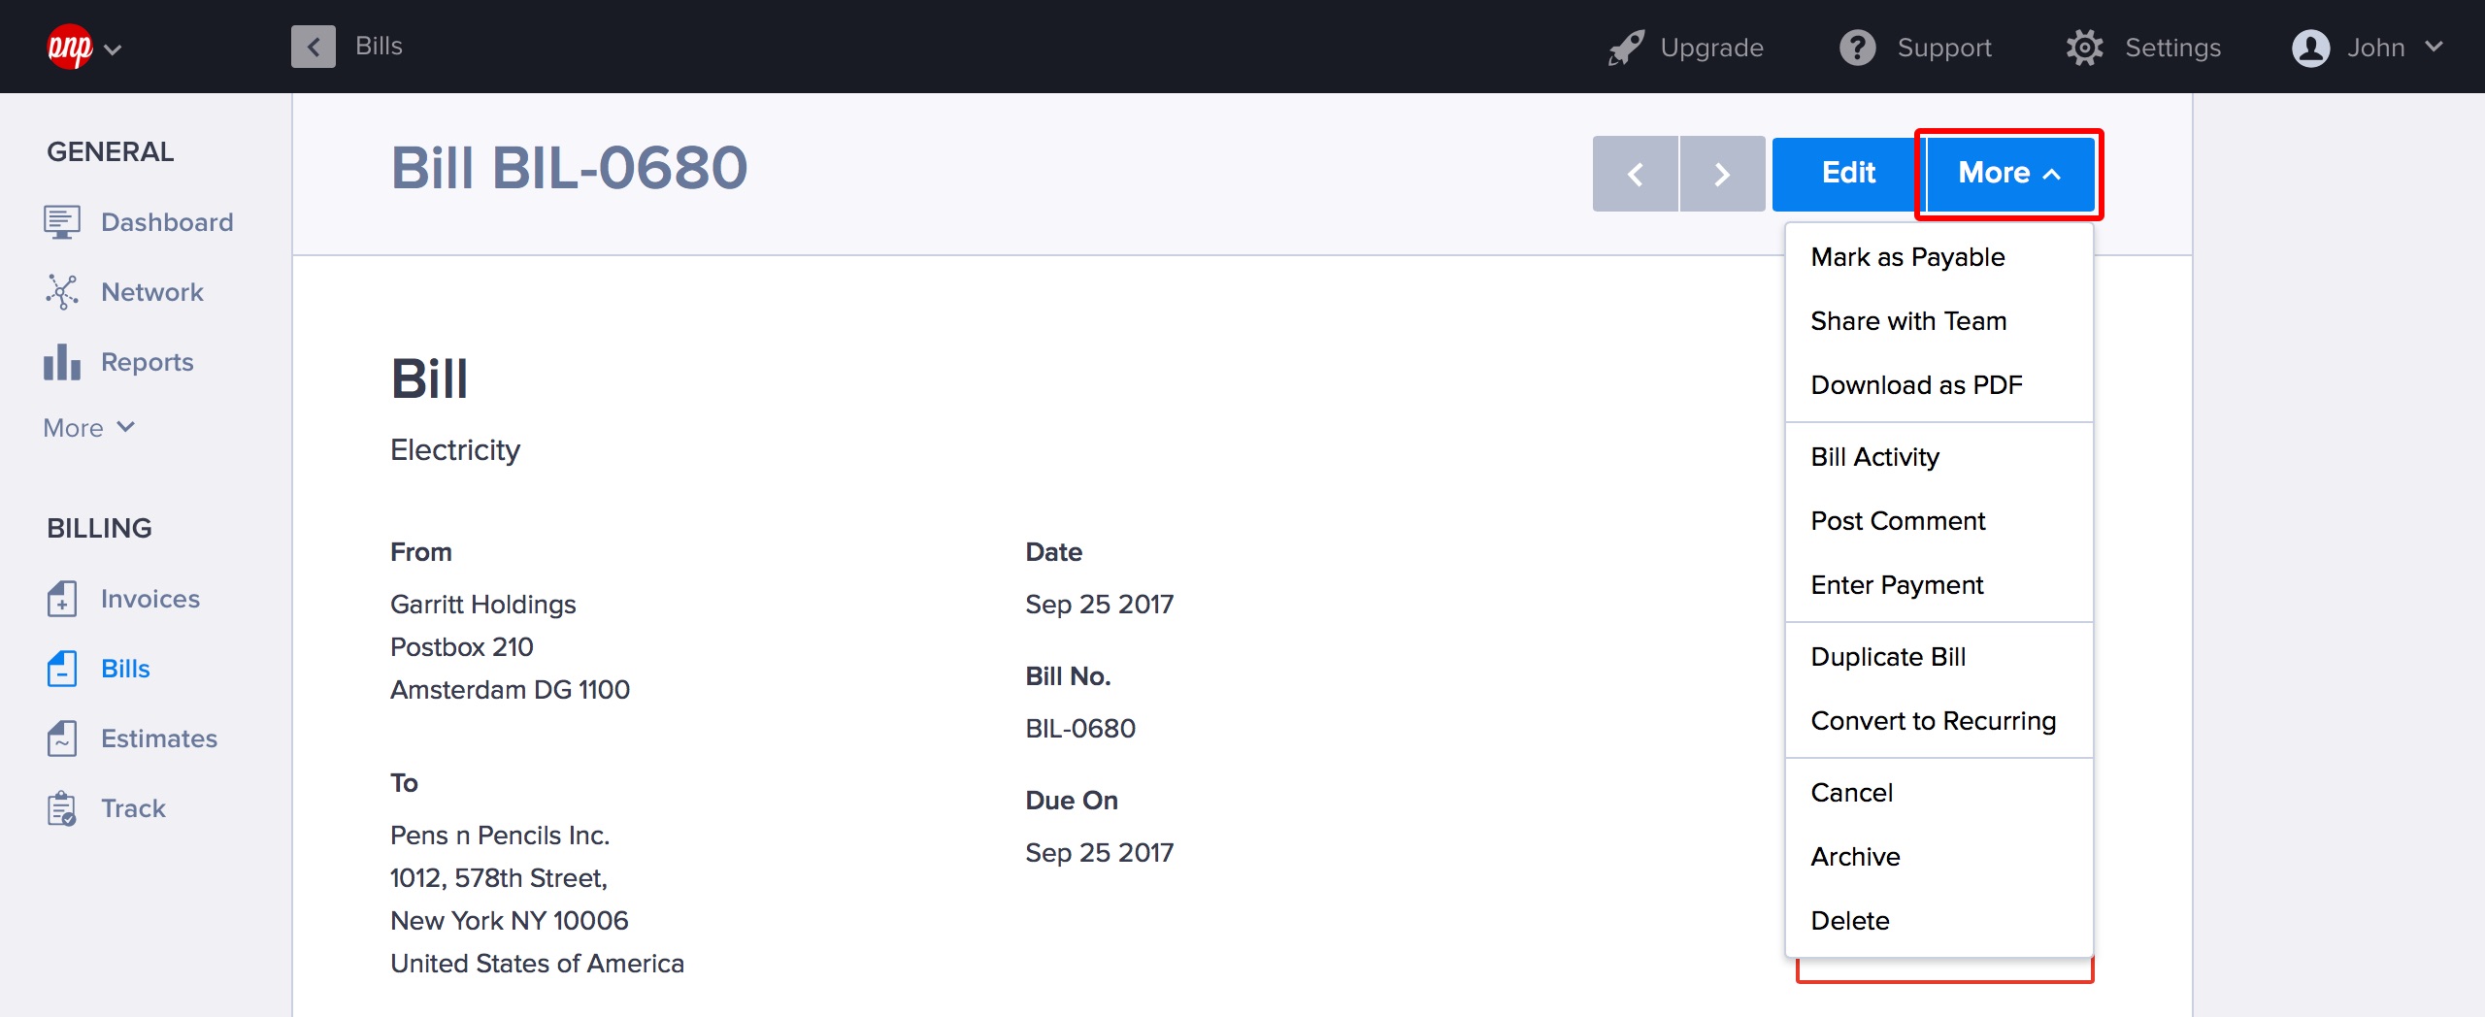Viewport: 2485px width, 1017px height.
Task: Open Settings using the gear icon
Action: coord(2084,48)
